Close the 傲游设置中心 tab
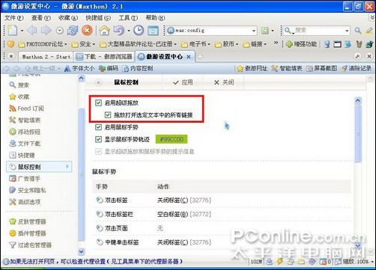This screenshot has width=376, height=270. 189,57
